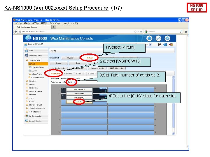
Task: Open dropdown beside the save icon
Action: coord(150,44)
